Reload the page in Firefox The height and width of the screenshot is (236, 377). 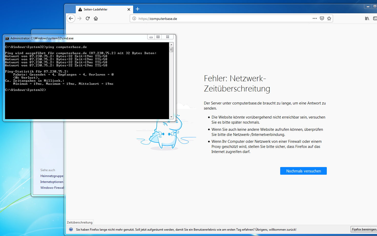pyautogui.click(x=88, y=18)
